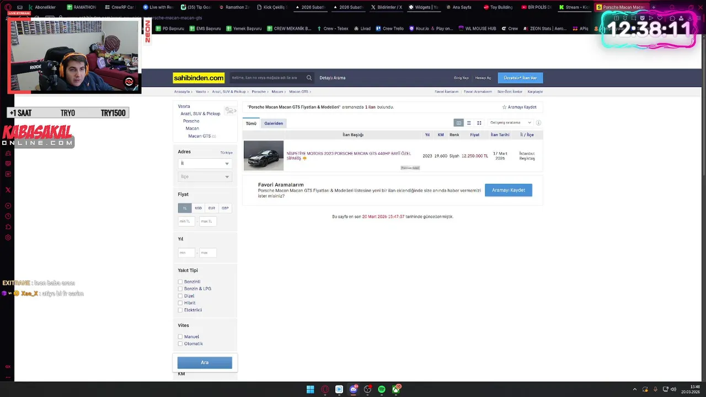
Task: Select the classic list view icon
Action: coord(469,123)
